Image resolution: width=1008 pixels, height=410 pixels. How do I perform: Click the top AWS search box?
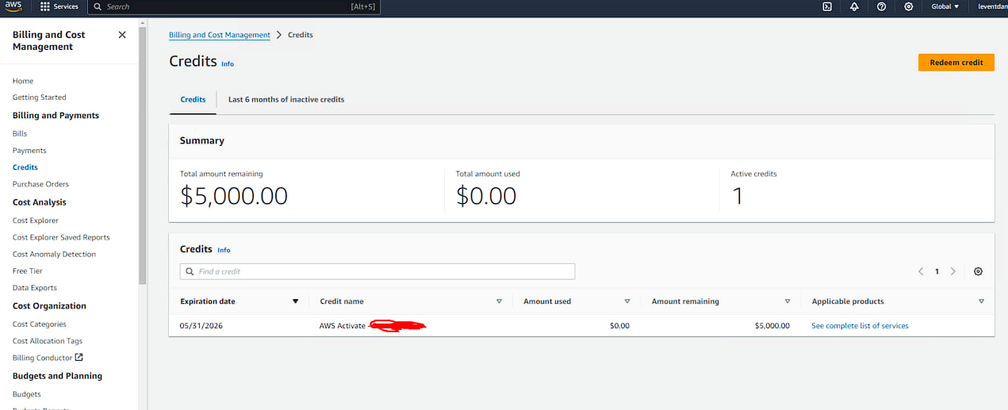coord(233,6)
